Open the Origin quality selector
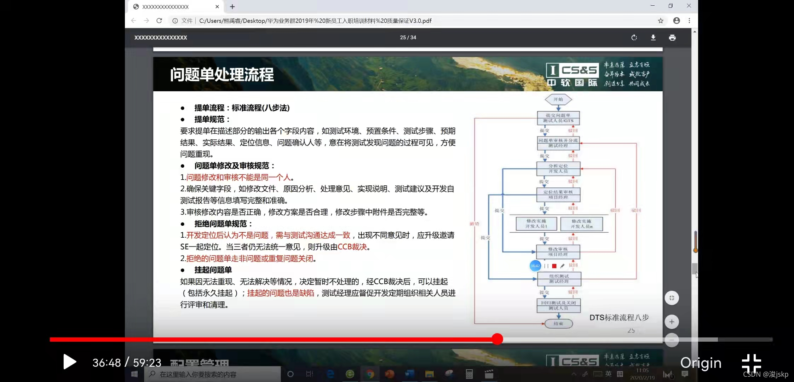The height and width of the screenshot is (382, 794). (x=701, y=363)
